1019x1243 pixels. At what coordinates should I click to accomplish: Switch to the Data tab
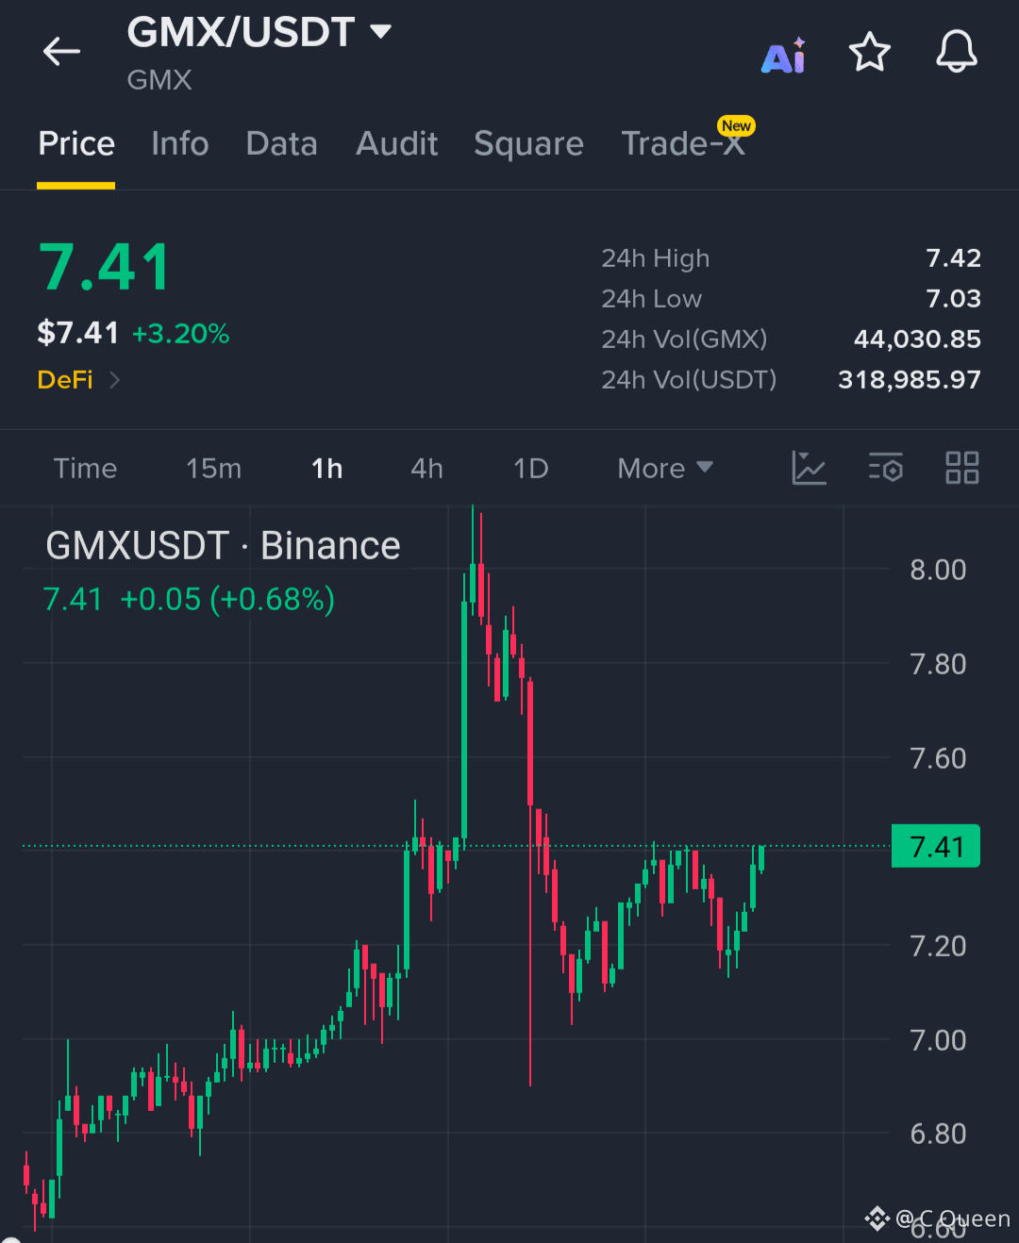(281, 143)
